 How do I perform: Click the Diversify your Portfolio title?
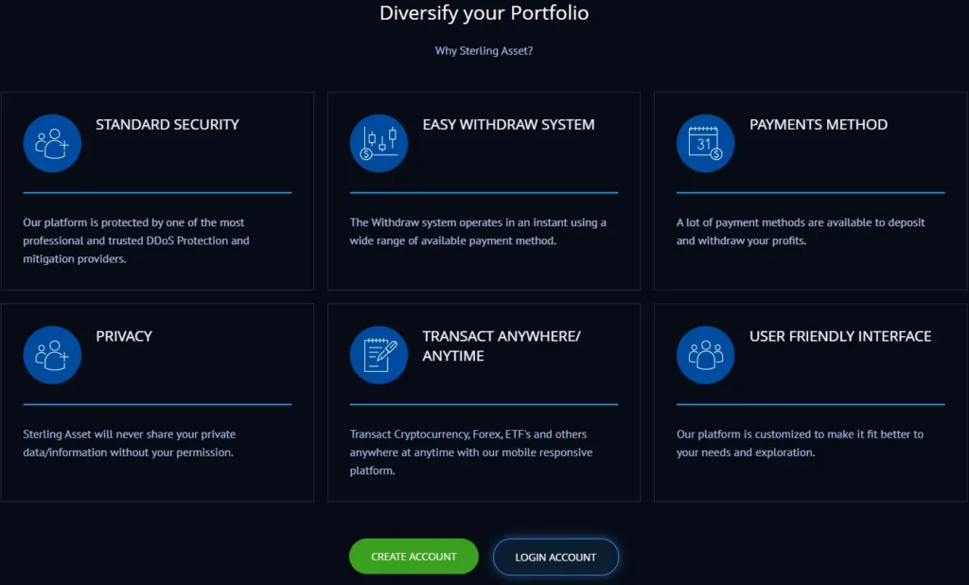(484, 13)
